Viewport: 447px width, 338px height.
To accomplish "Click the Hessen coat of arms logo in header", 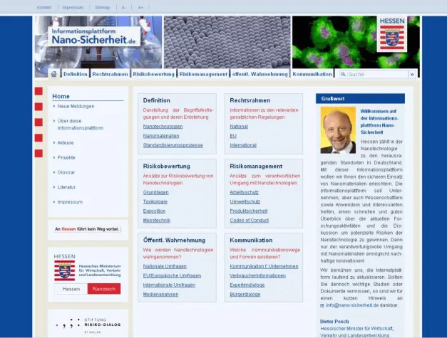I will click(391, 35).
